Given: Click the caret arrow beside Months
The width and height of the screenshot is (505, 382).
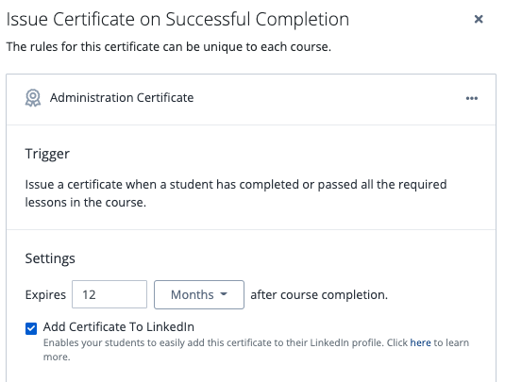Looking at the screenshot, I should [x=224, y=294].
